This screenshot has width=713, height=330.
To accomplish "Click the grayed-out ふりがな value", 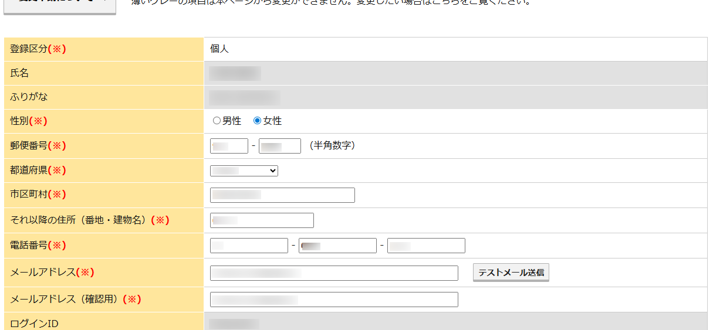I will click(245, 97).
